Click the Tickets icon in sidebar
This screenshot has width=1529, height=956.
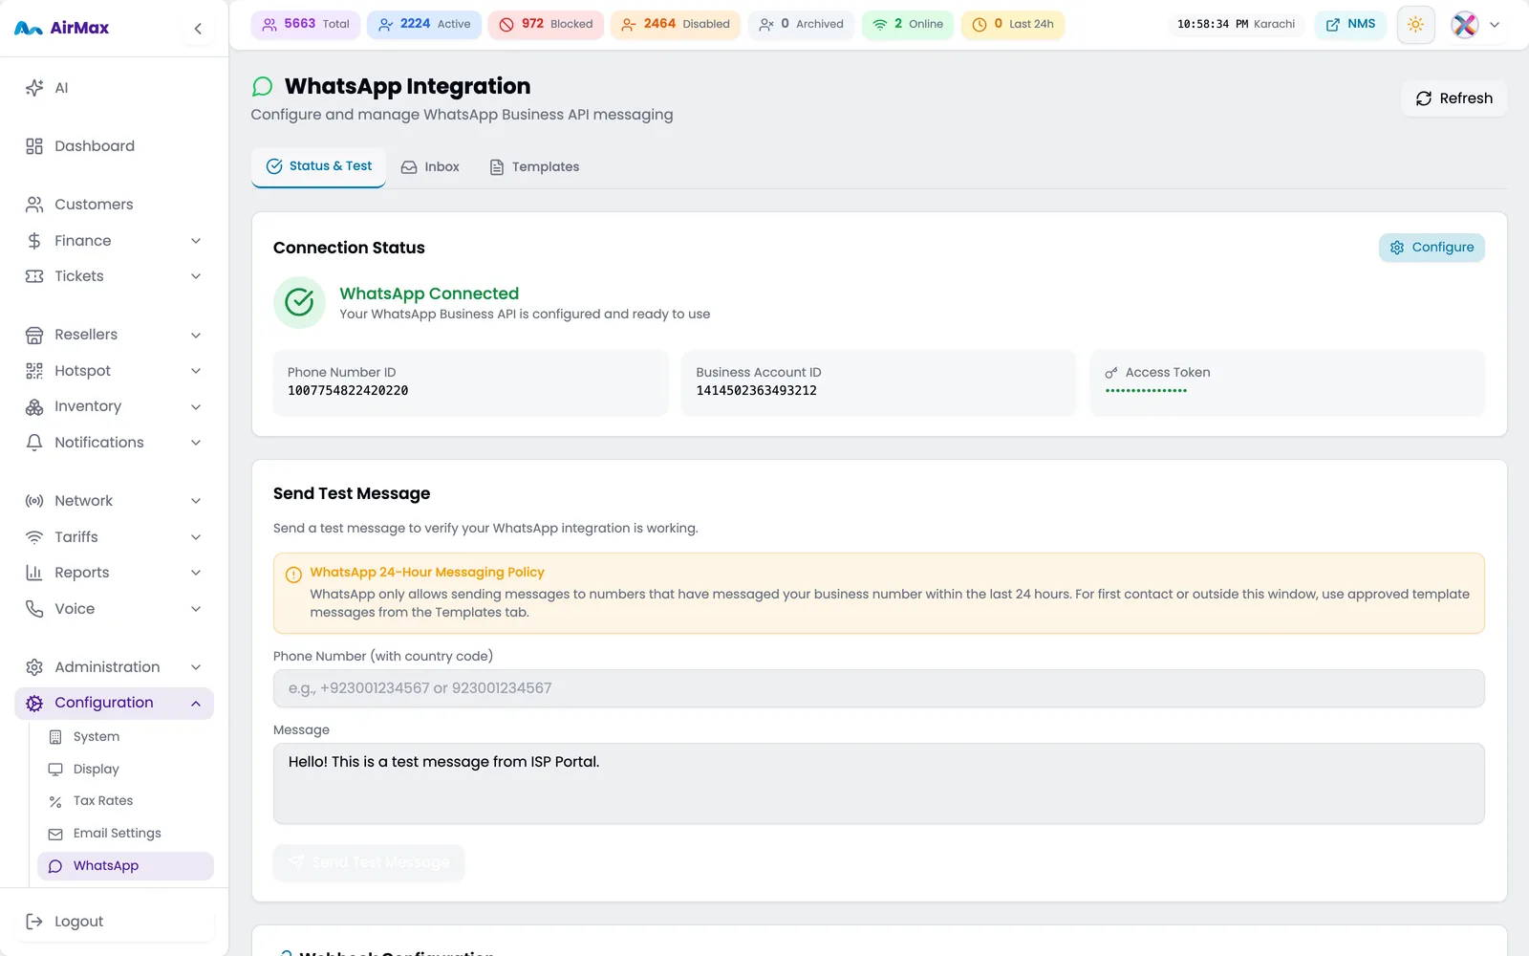tap(34, 276)
